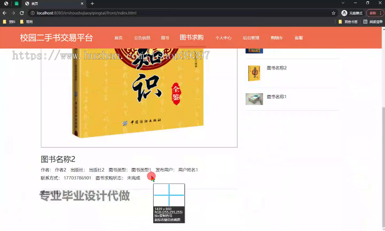Click the browser forward arrow
The width and height of the screenshot is (385, 231).
(x=13, y=13)
